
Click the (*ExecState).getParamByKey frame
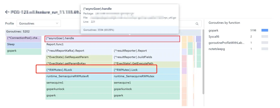tap(79, 64)
